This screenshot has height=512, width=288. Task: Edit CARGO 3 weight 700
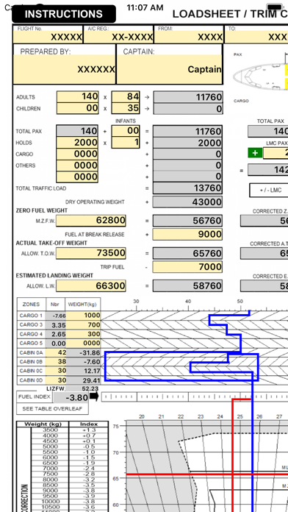tap(83, 325)
